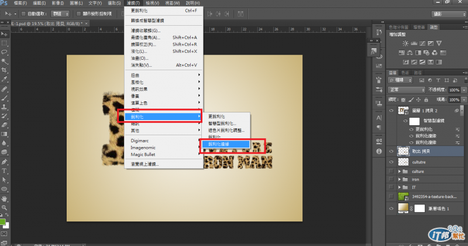468x246 pixels.
Task: Add a Levels adjustment (histogram icon)
Action: coord(414,43)
